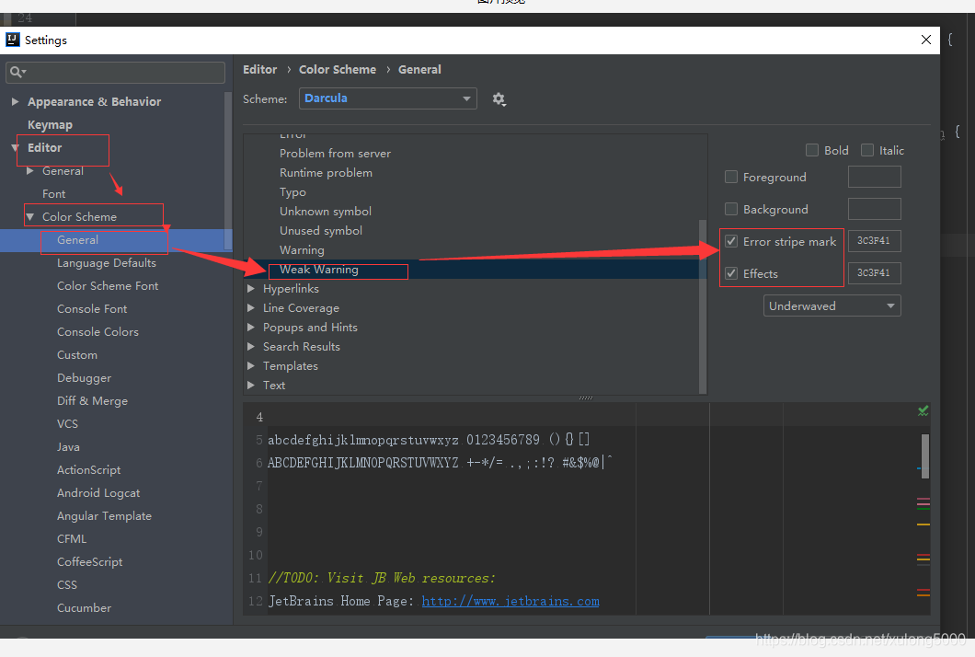Select the Warning attribute
The height and width of the screenshot is (657, 975).
tap(302, 249)
